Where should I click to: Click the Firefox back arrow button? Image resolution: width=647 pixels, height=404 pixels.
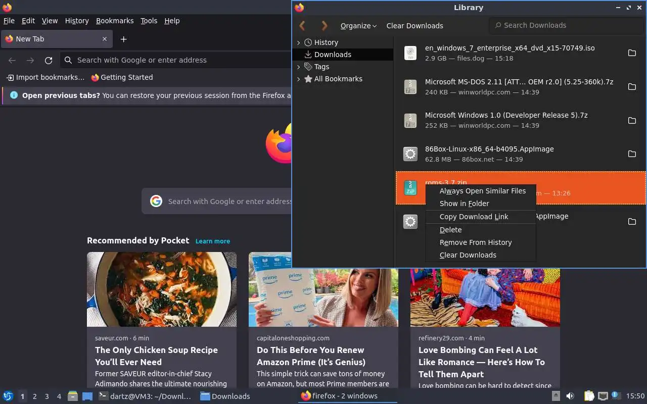pos(12,60)
